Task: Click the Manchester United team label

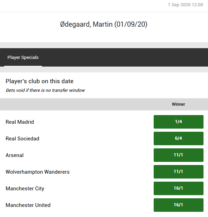Action: (x=28, y=205)
